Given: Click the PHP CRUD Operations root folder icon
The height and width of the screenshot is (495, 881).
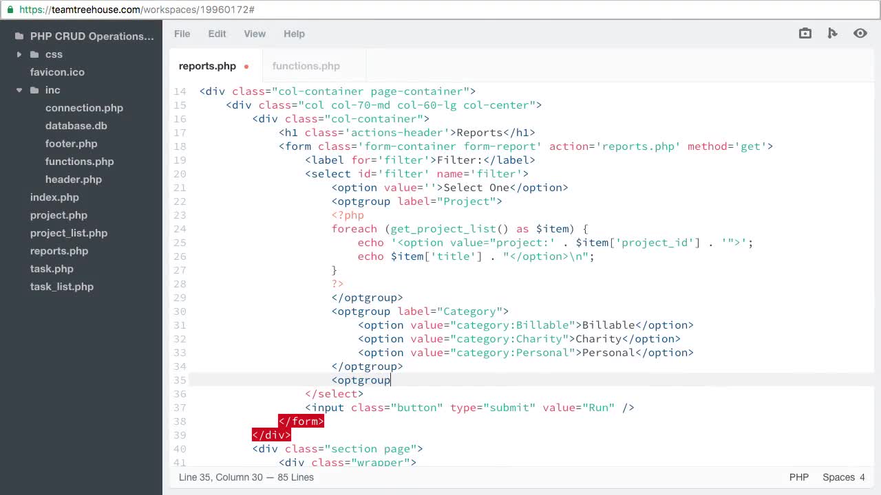Looking at the screenshot, I should point(19,36).
